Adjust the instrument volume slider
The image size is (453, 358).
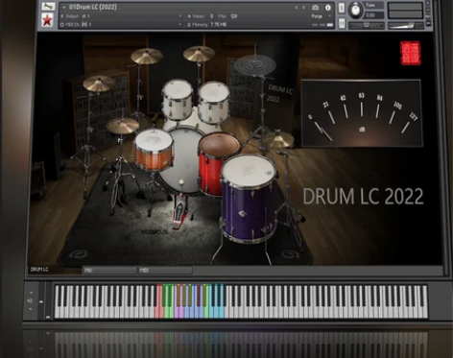[x=406, y=26]
